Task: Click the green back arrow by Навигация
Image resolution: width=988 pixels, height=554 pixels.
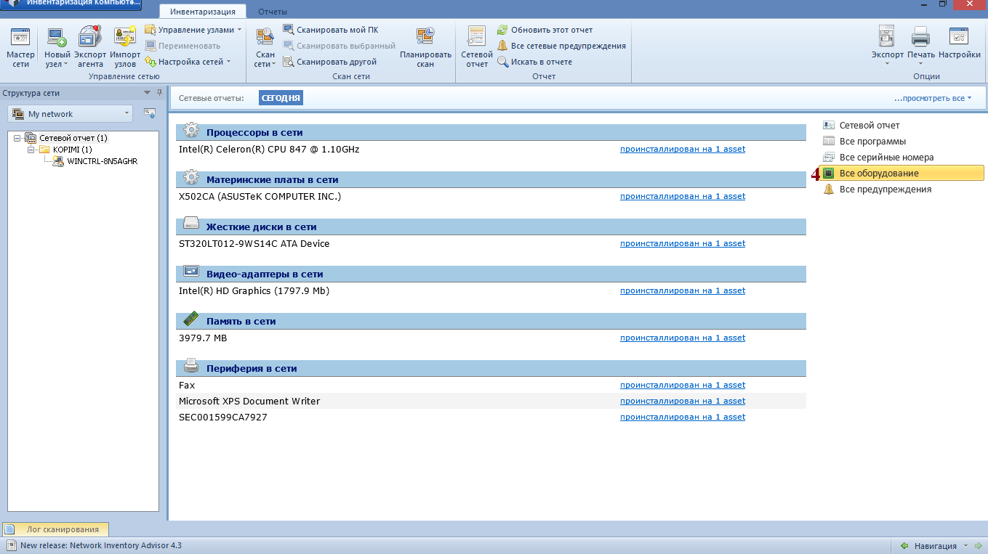Action: pos(904,545)
